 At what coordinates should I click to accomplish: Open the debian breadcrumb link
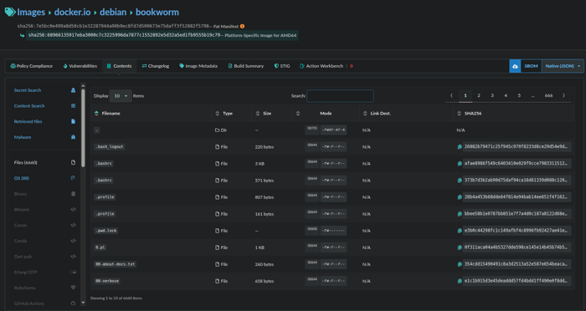[113, 12]
